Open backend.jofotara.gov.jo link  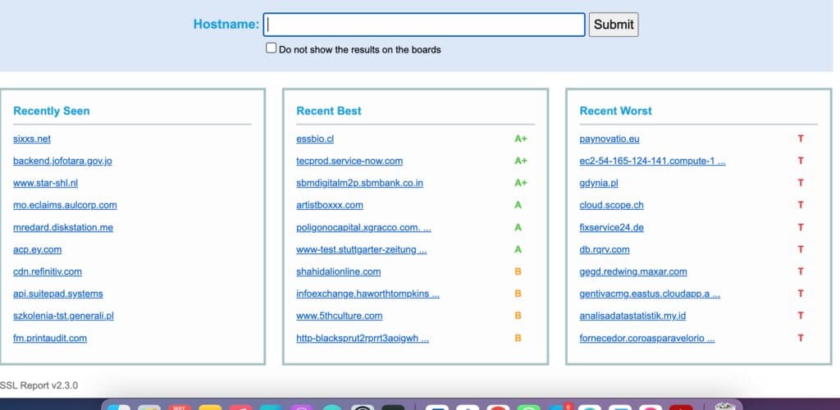coord(62,161)
